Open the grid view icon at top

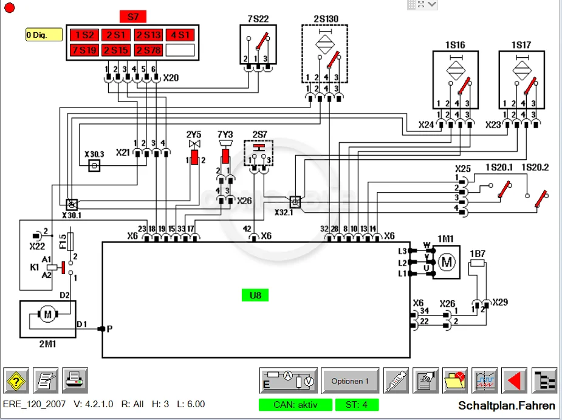coord(412,4)
